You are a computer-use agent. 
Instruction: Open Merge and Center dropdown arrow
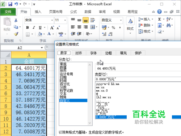(97, 27)
